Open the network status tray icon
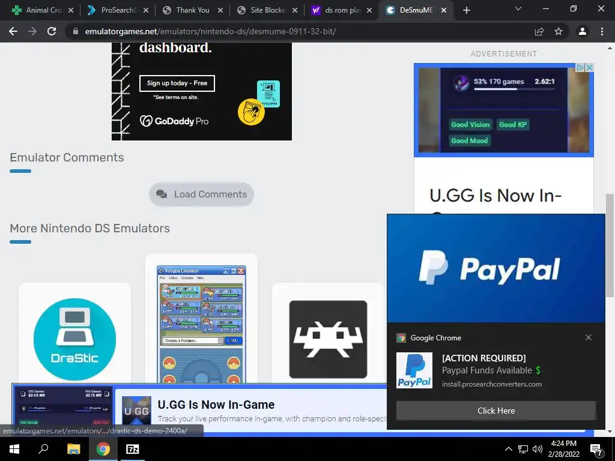This screenshot has width=615, height=461. (x=523, y=449)
